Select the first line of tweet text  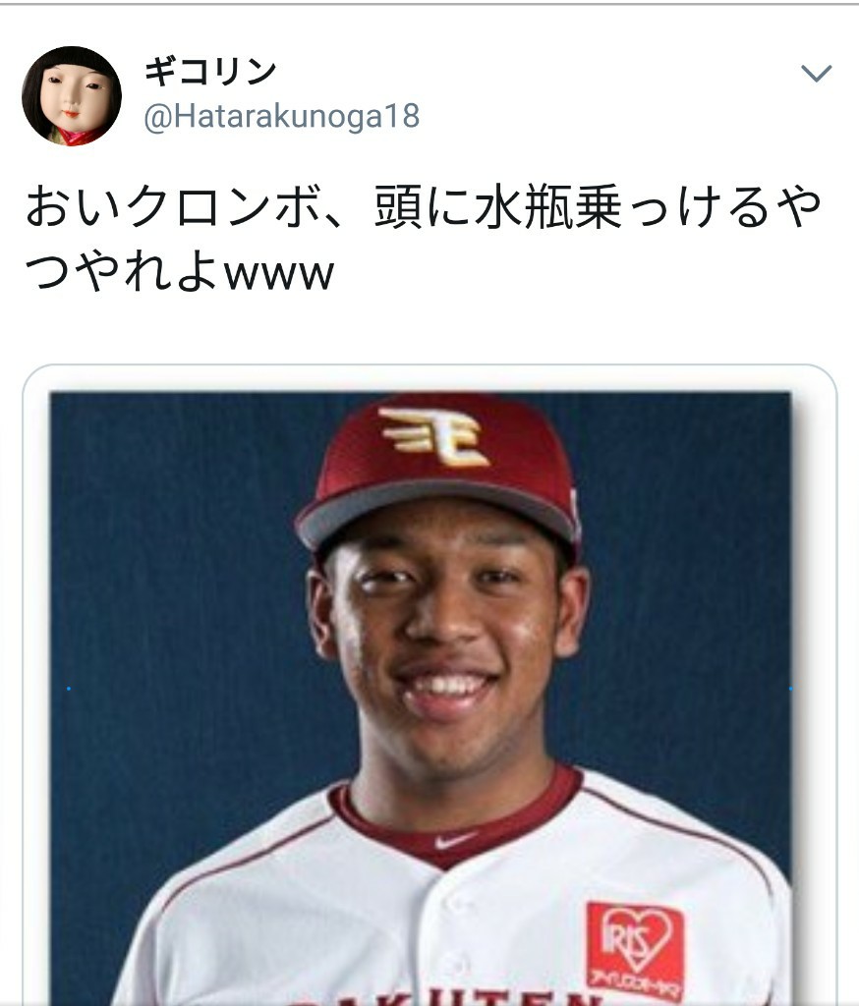pos(423,206)
